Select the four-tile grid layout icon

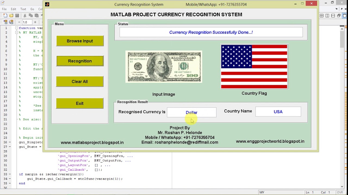[322, 16]
